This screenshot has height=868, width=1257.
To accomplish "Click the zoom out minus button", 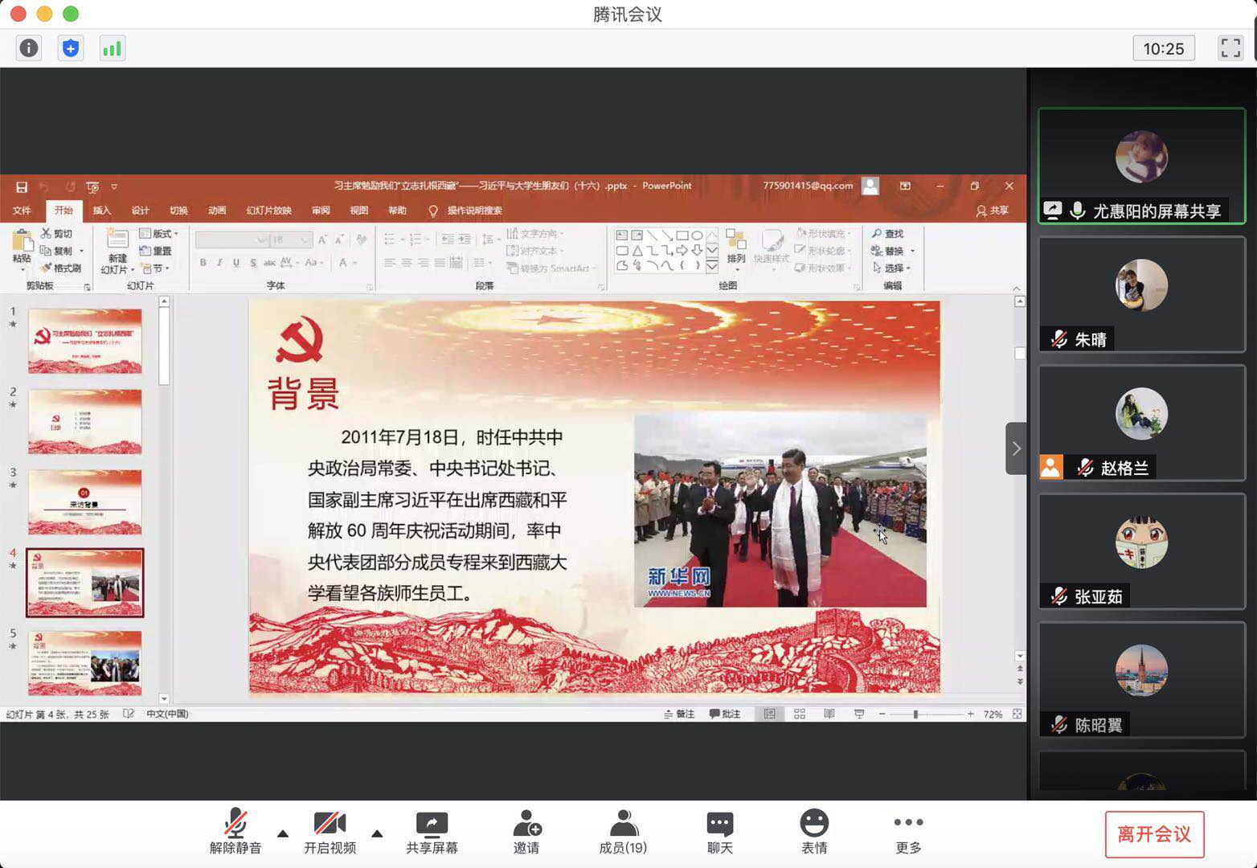I will 882,714.
